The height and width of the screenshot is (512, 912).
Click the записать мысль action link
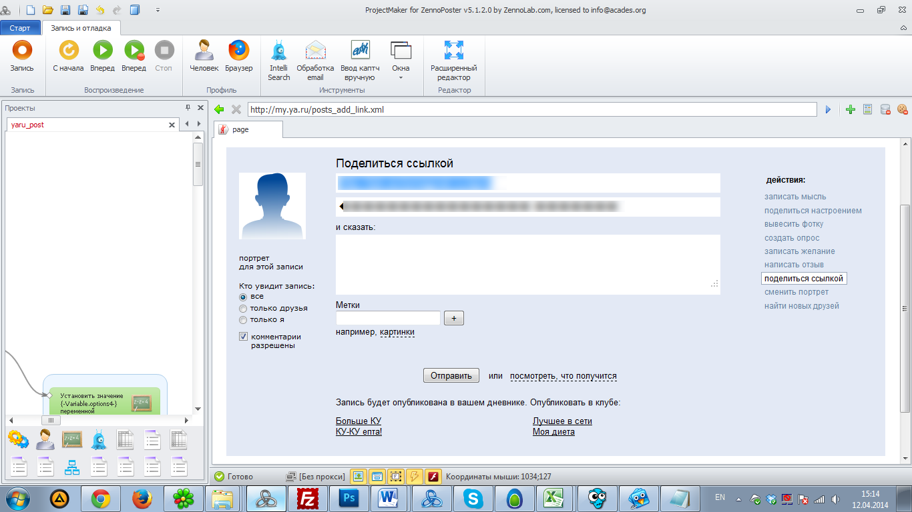pos(795,197)
